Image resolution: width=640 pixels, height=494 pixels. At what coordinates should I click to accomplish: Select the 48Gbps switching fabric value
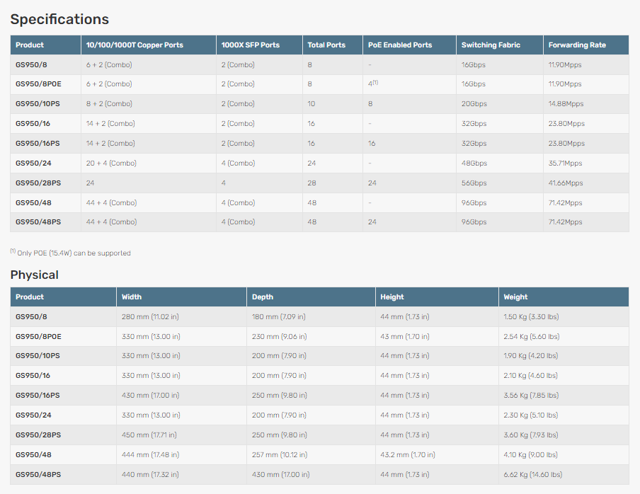[x=474, y=163]
